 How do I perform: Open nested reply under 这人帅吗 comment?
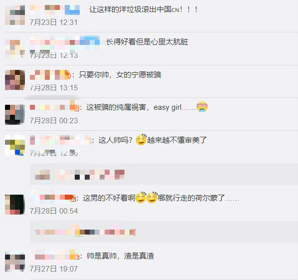coord(164,174)
